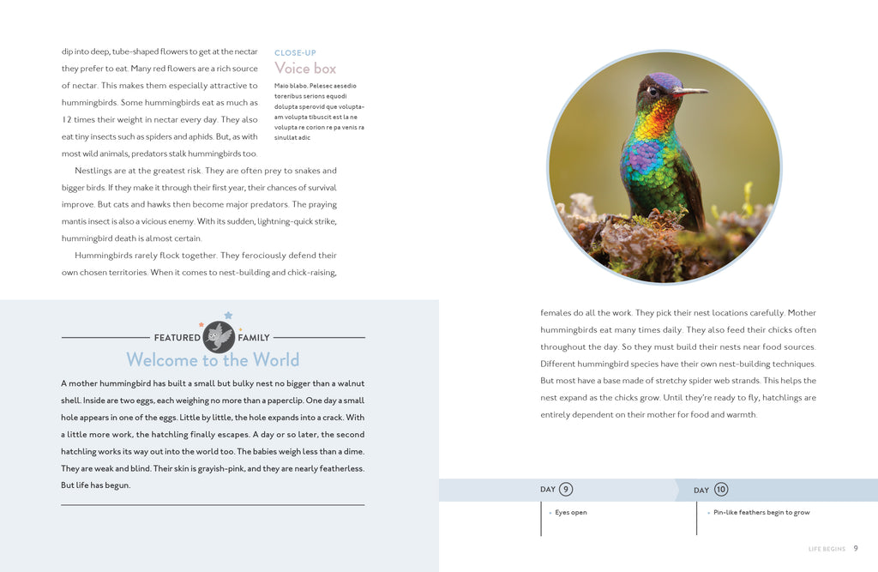Screen dimensions: 878x572
Task: Click the line 'But life has begun.'
Action: pyautogui.click(x=96, y=485)
